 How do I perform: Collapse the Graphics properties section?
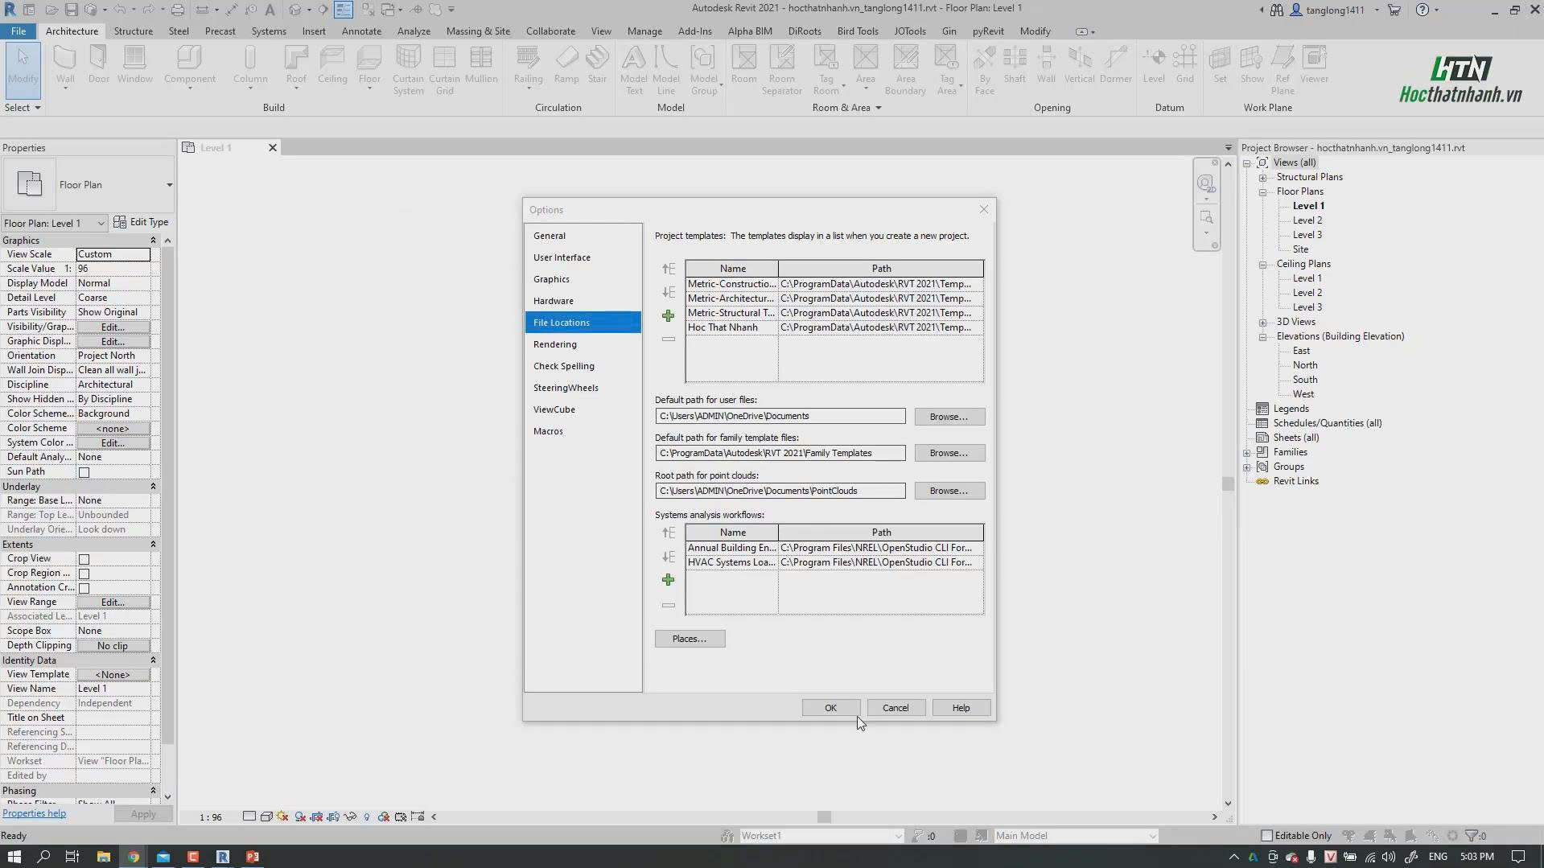click(153, 241)
